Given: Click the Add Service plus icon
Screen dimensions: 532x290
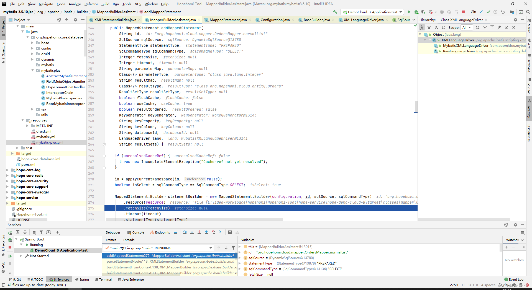Looking at the screenshot, I should coord(58,232).
